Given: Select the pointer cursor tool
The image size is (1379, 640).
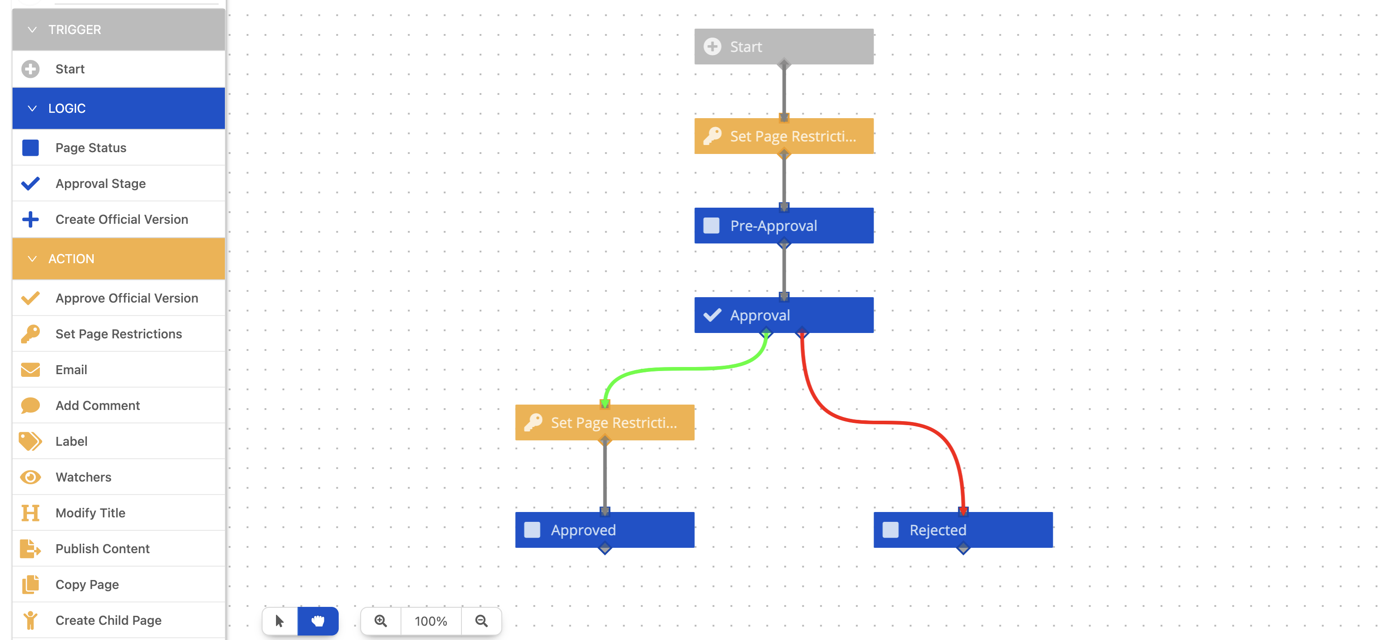Looking at the screenshot, I should point(280,621).
